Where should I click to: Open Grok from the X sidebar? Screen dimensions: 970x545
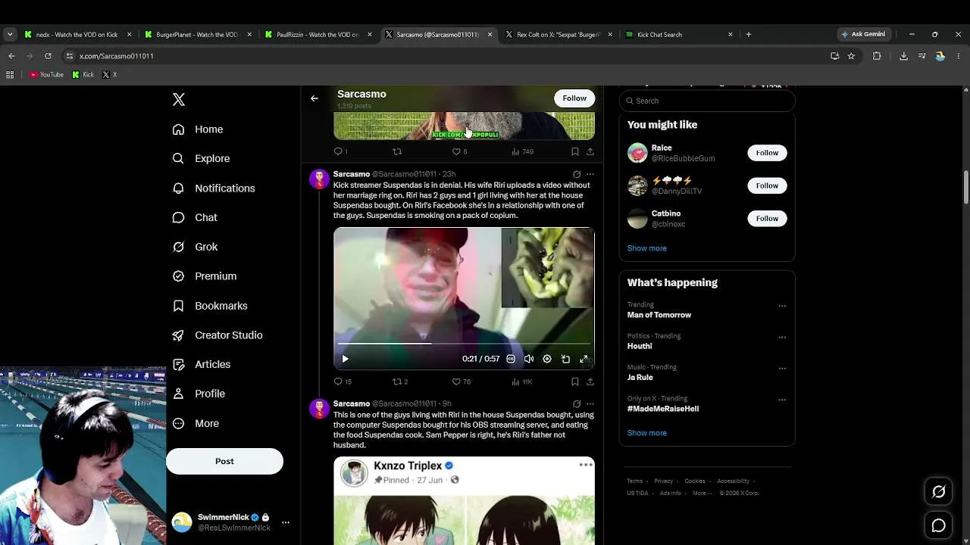point(195,247)
